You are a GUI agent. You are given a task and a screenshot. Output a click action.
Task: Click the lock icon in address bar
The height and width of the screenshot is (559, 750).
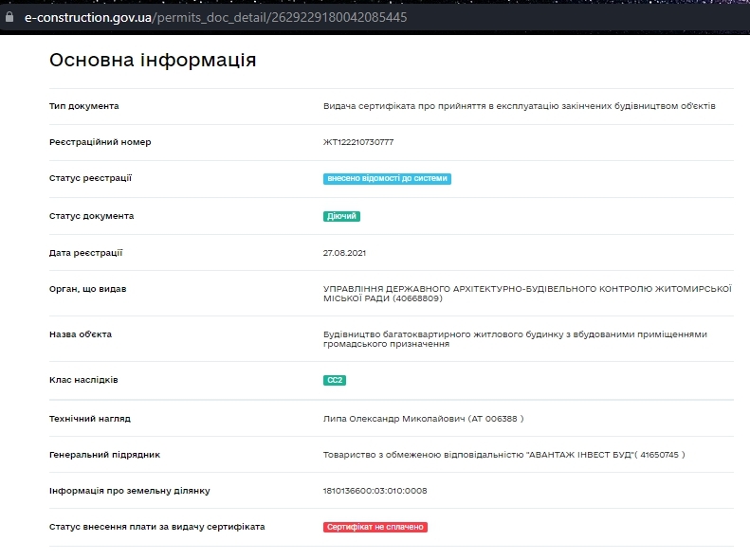point(9,17)
